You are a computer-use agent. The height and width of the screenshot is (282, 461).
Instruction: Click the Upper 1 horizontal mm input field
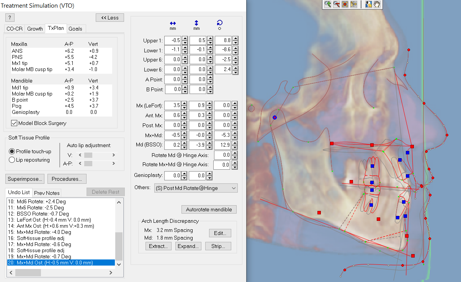pyautogui.click(x=173, y=41)
